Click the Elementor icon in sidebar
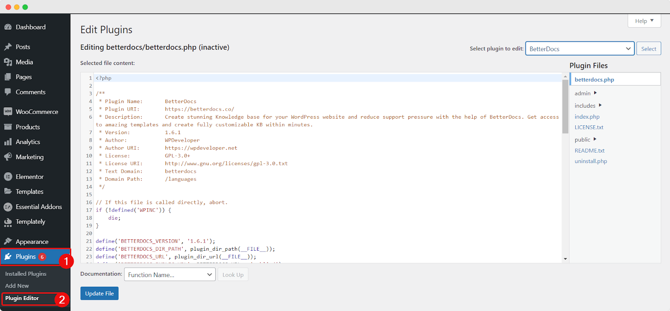Viewport: 670px width, 311px height. (x=8, y=177)
